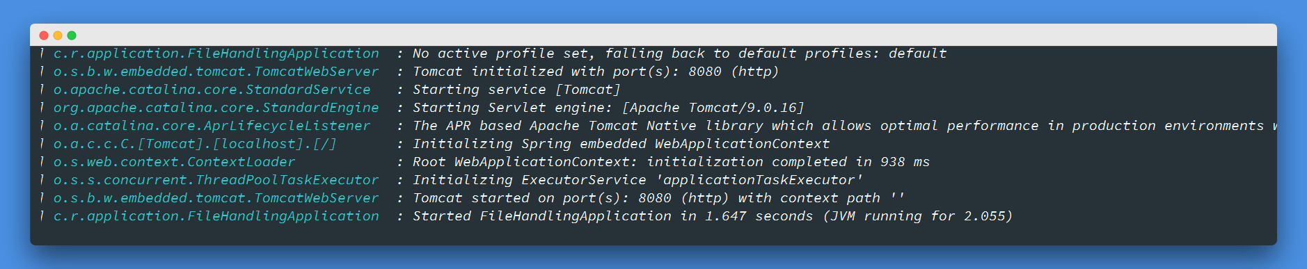Click the o.s.s.concurrent.ThreadPoolTaskExecutor logger name
This screenshot has width=1307, height=269.
click(216, 180)
